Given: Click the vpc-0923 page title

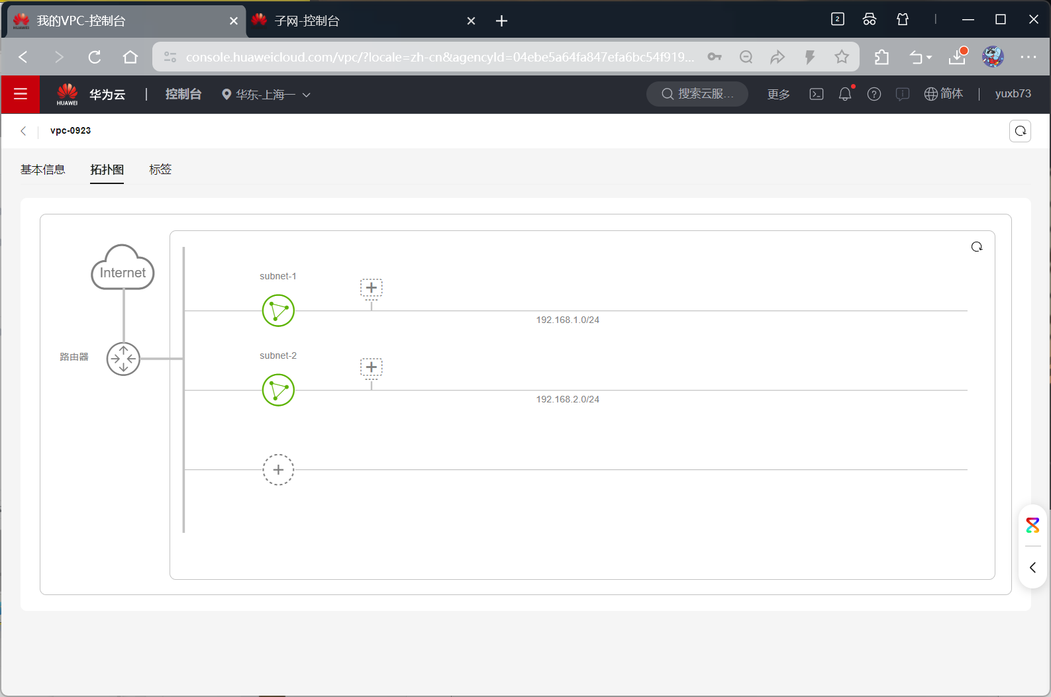Looking at the screenshot, I should click(x=70, y=131).
